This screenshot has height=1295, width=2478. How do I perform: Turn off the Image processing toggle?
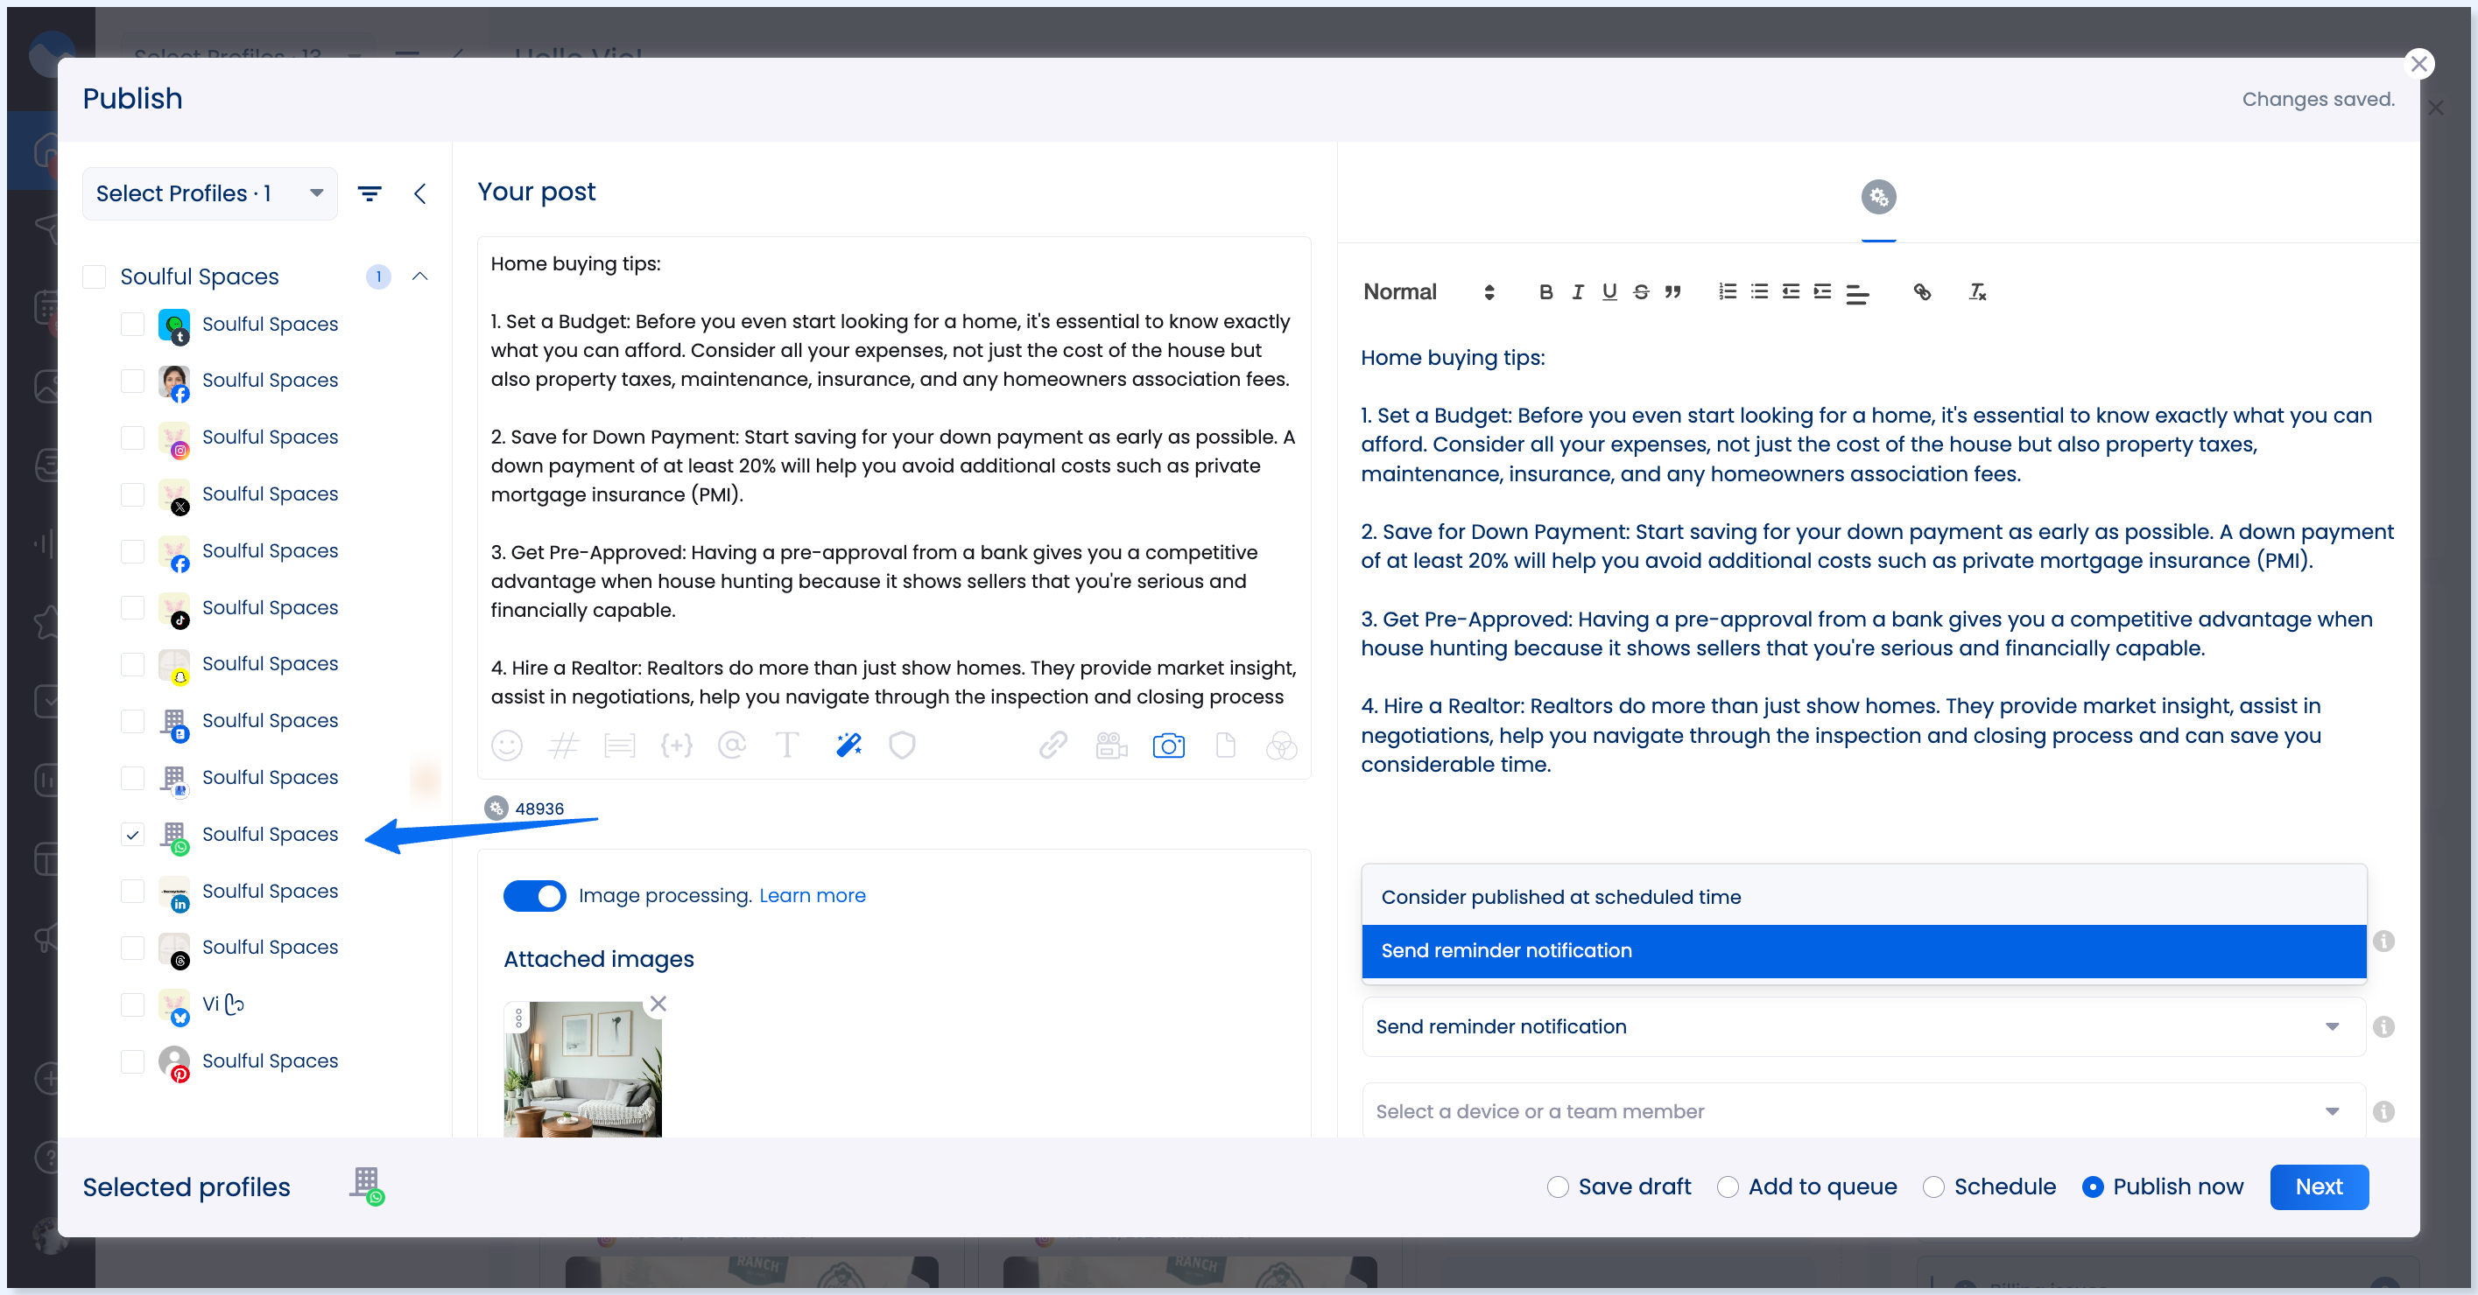point(534,896)
